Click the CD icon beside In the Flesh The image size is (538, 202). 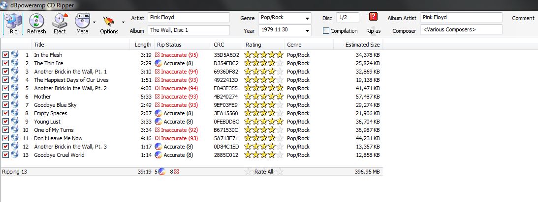click(14, 55)
